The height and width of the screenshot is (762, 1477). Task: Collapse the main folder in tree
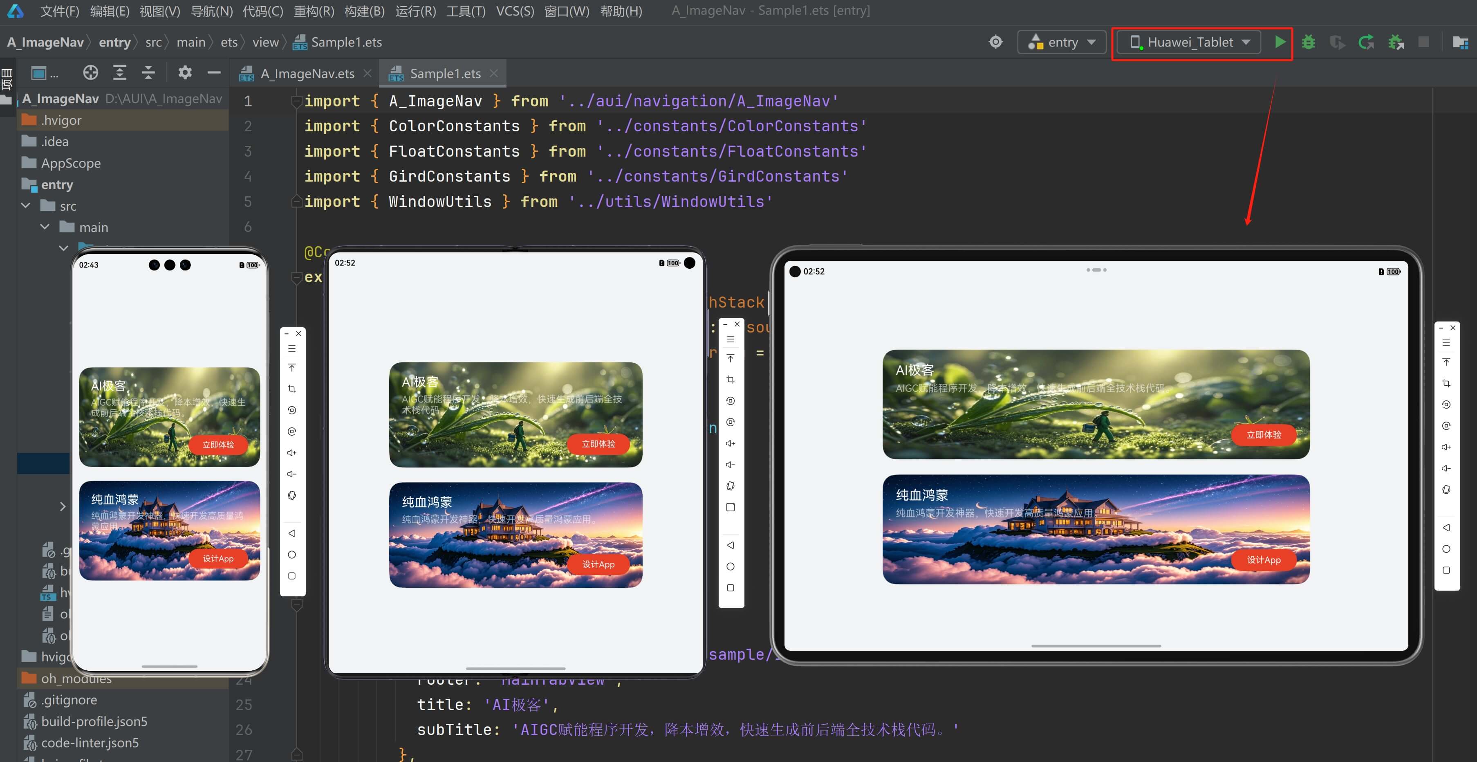pos(45,227)
